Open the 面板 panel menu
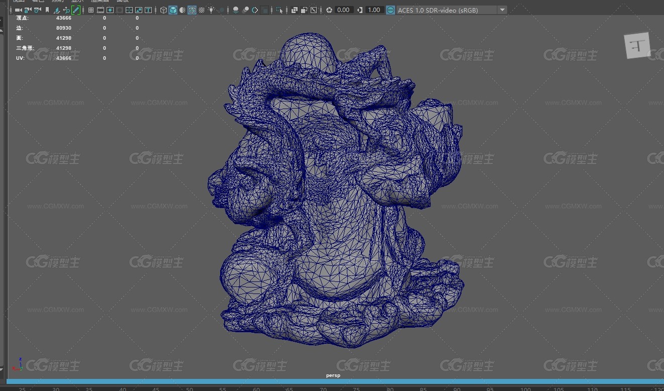The width and height of the screenshot is (664, 391). (x=123, y=2)
